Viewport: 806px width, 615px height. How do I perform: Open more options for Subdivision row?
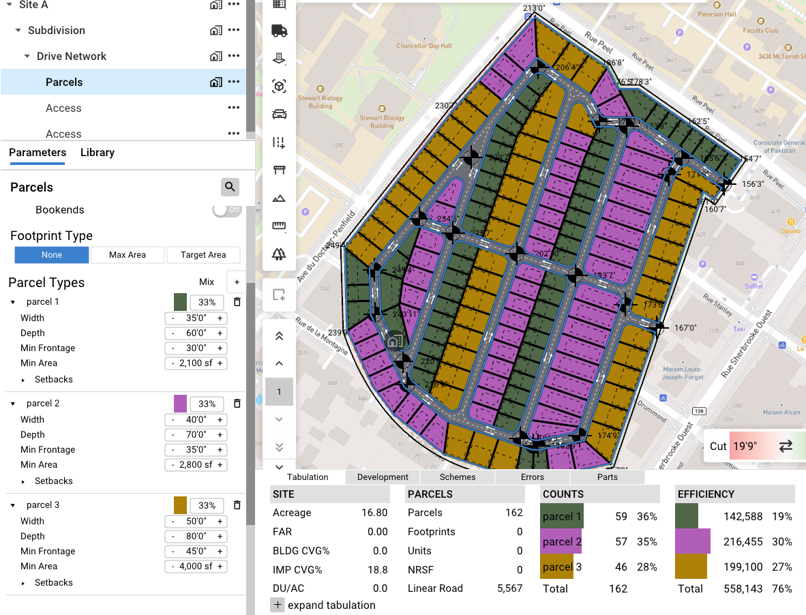click(x=234, y=30)
